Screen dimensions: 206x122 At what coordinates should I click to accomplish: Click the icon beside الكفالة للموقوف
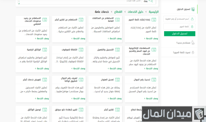click(x=81, y=50)
